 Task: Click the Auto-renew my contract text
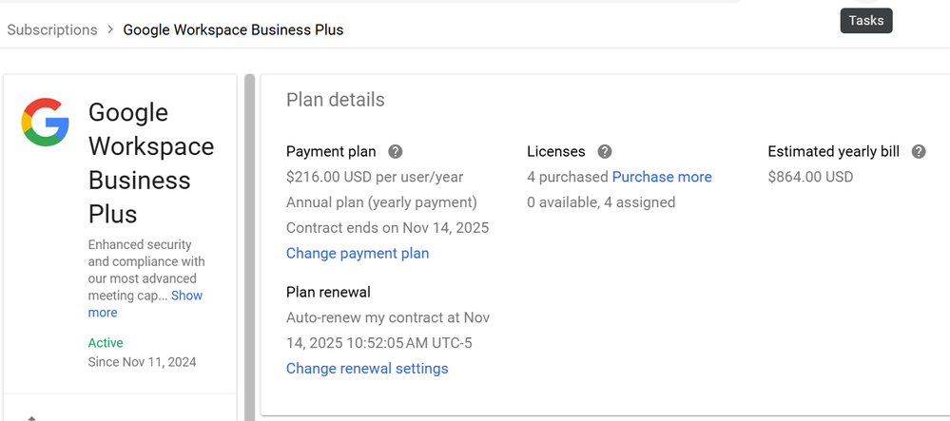tap(388, 330)
